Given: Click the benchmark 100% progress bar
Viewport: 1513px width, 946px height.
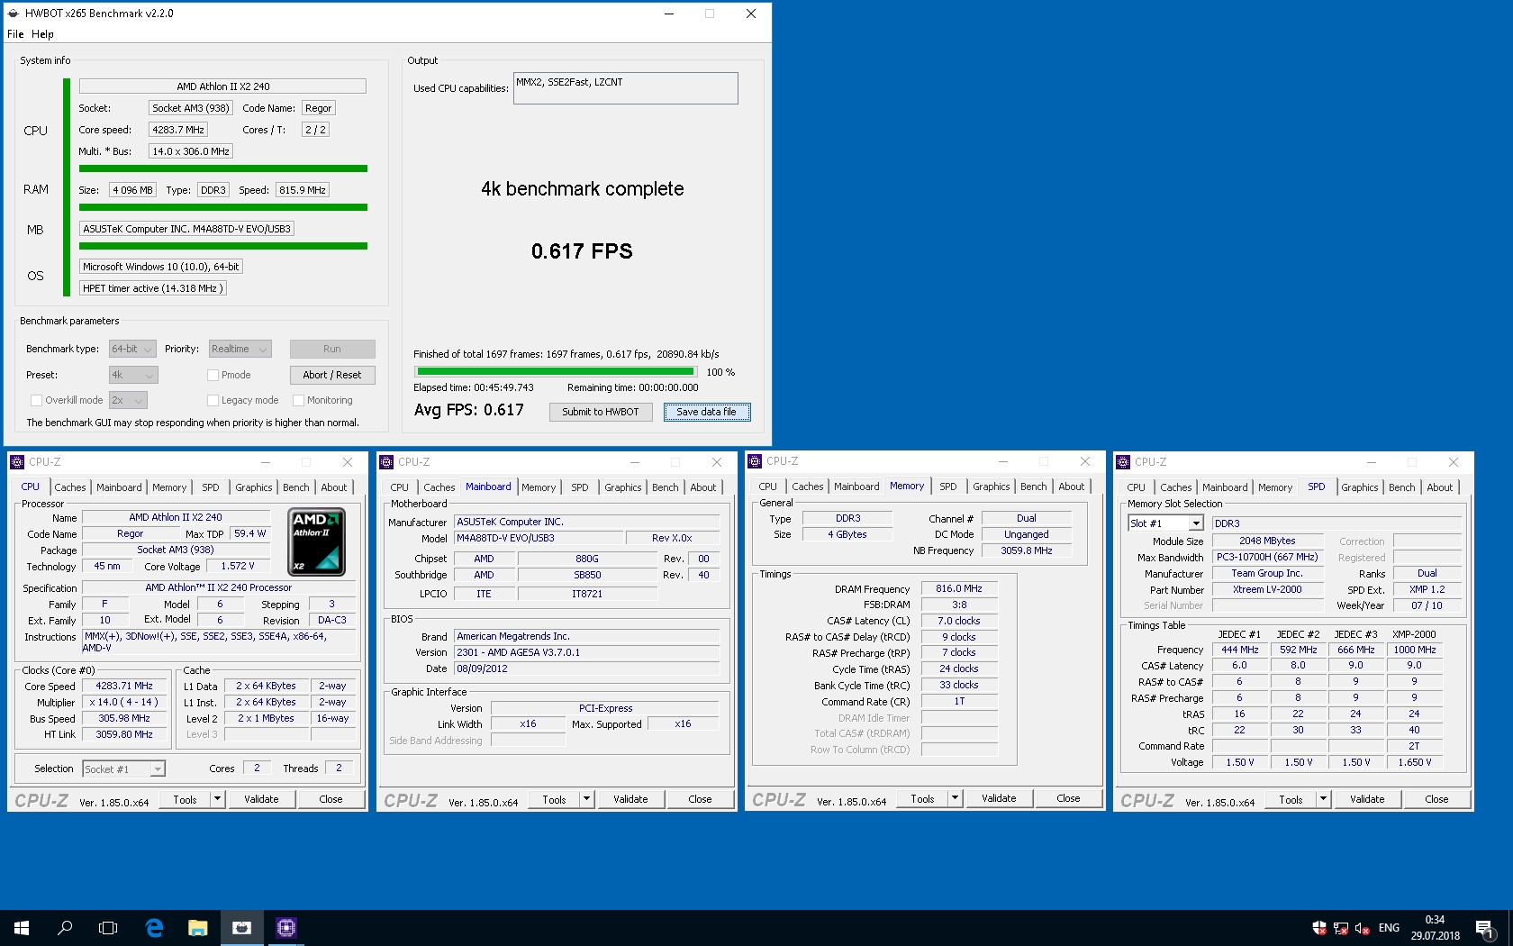Looking at the screenshot, I should coord(556,371).
